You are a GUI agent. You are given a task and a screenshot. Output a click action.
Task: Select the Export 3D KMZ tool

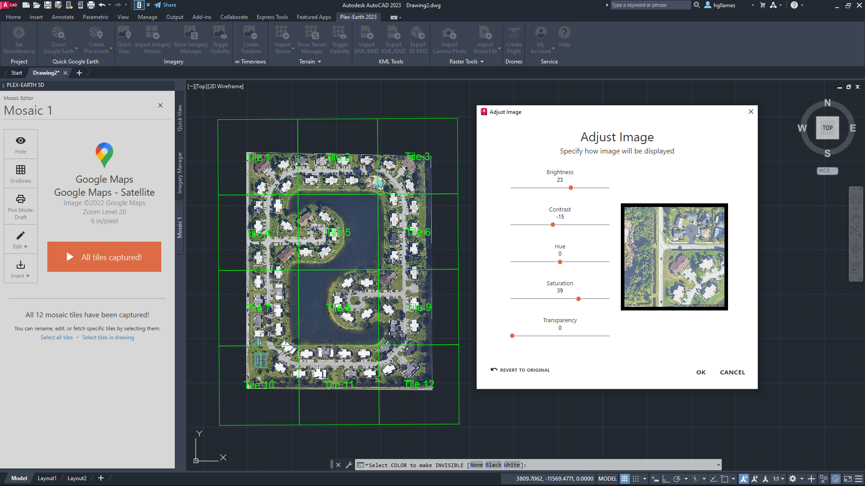(x=418, y=40)
